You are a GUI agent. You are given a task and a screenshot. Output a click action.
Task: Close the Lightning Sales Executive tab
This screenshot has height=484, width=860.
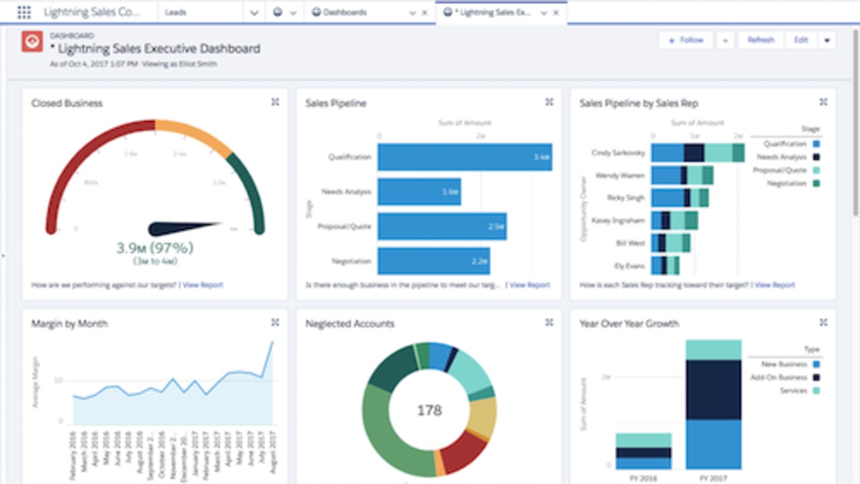click(555, 13)
